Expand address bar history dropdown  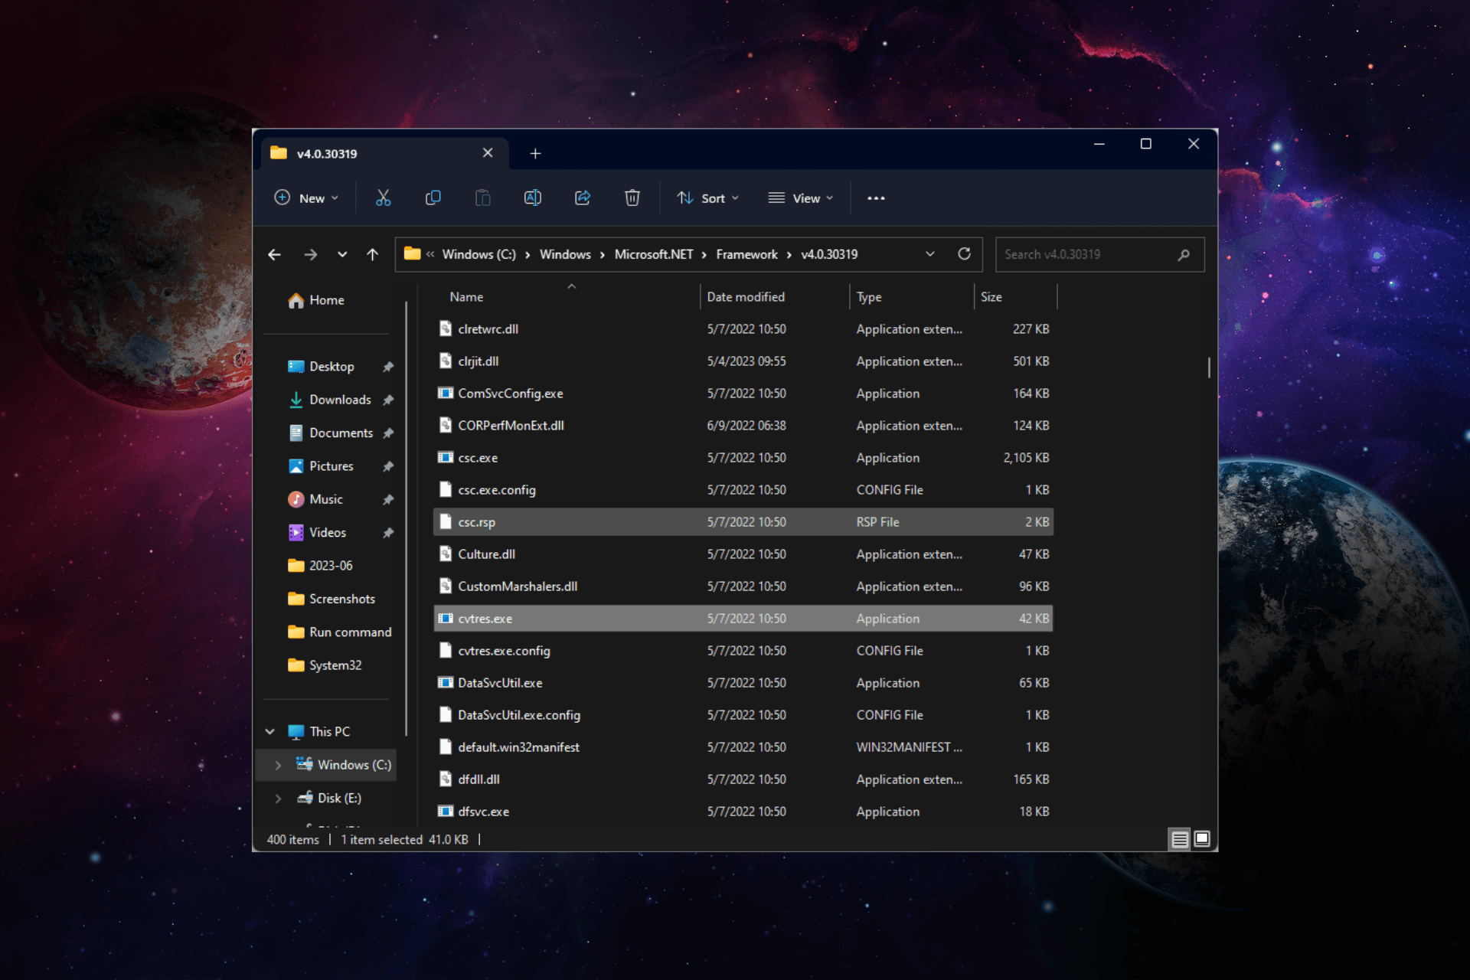coord(929,254)
